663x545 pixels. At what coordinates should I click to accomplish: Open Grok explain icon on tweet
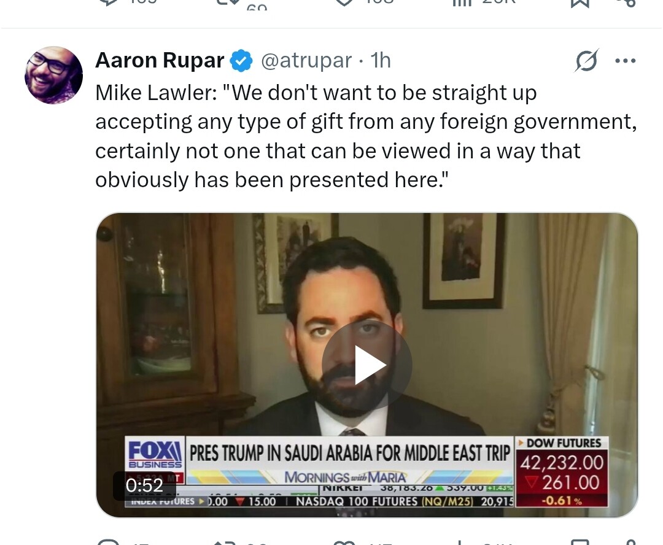[587, 61]
